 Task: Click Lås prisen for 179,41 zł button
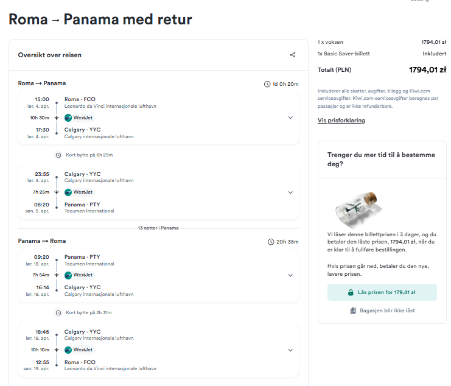tap(382, 292)
